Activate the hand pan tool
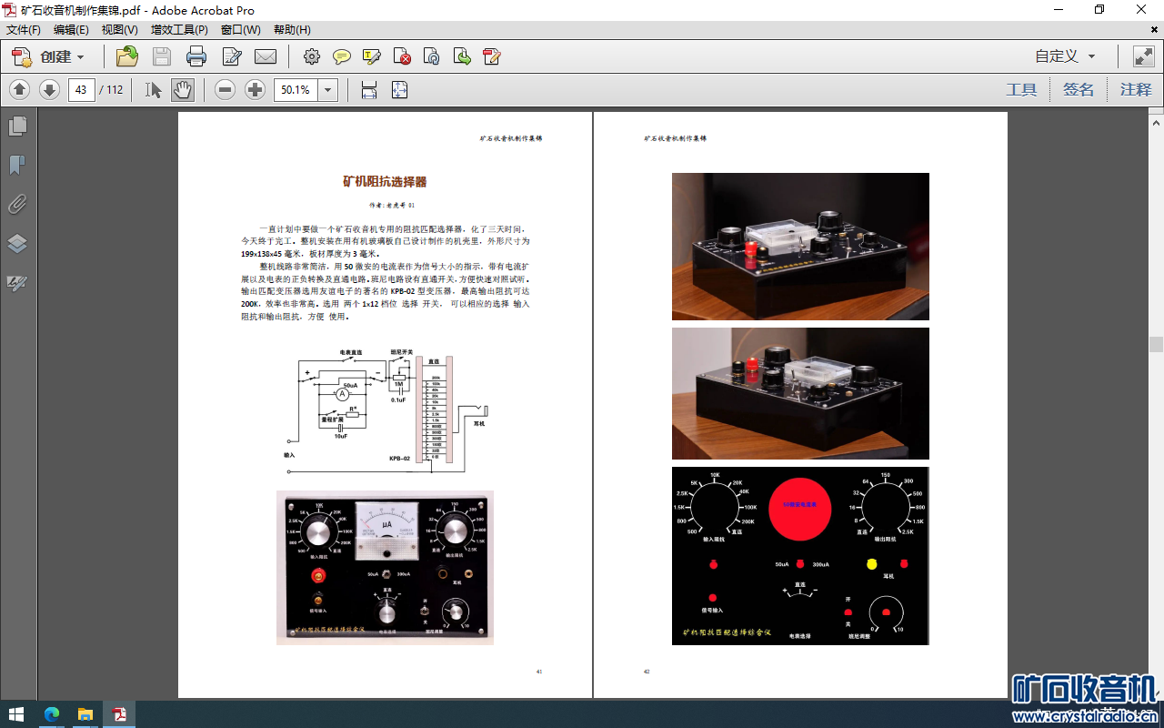Screen dimensions: 1164x728 (183, 89)
